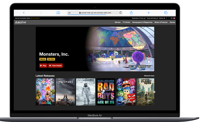Open the Games menu

tap(172, 22)
